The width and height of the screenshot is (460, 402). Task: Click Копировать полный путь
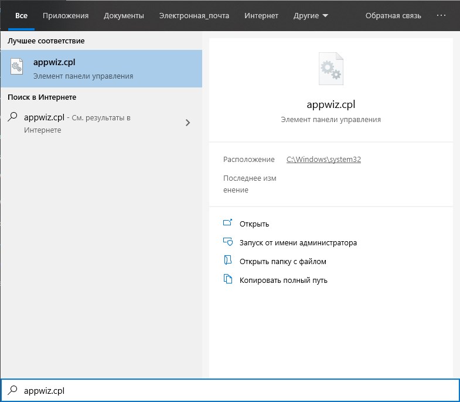pyautogui.click(x=283, y=280)
